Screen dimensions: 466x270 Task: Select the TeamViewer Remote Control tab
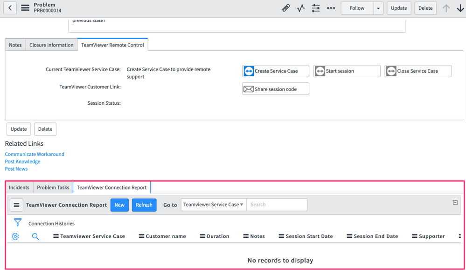tap(112, 45)
